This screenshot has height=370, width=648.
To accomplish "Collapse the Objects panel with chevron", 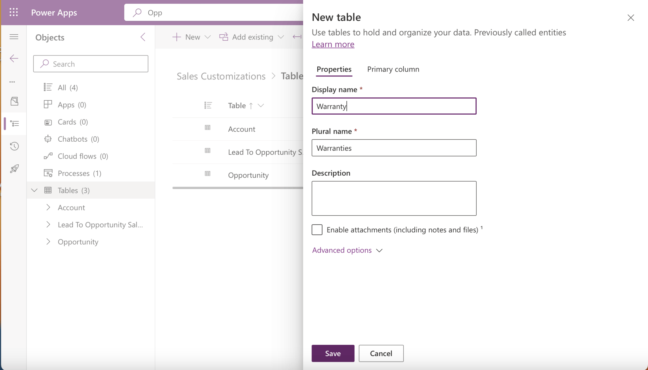I will [143, 37].
